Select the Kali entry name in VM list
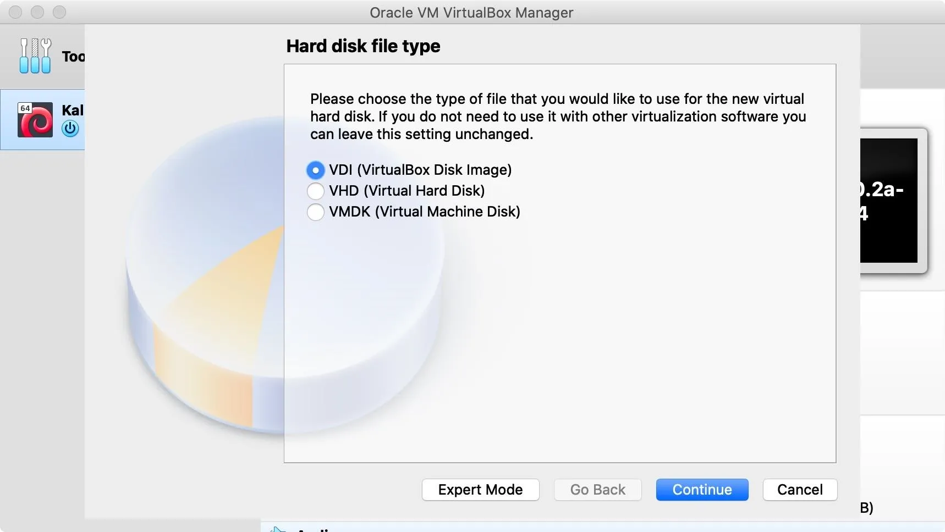The image size is (945, 532). pyautogui.click(x=73, y=110)
